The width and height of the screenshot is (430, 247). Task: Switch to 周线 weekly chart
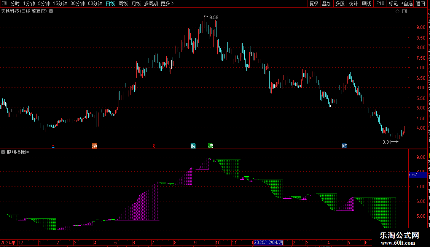click(123, 3)
